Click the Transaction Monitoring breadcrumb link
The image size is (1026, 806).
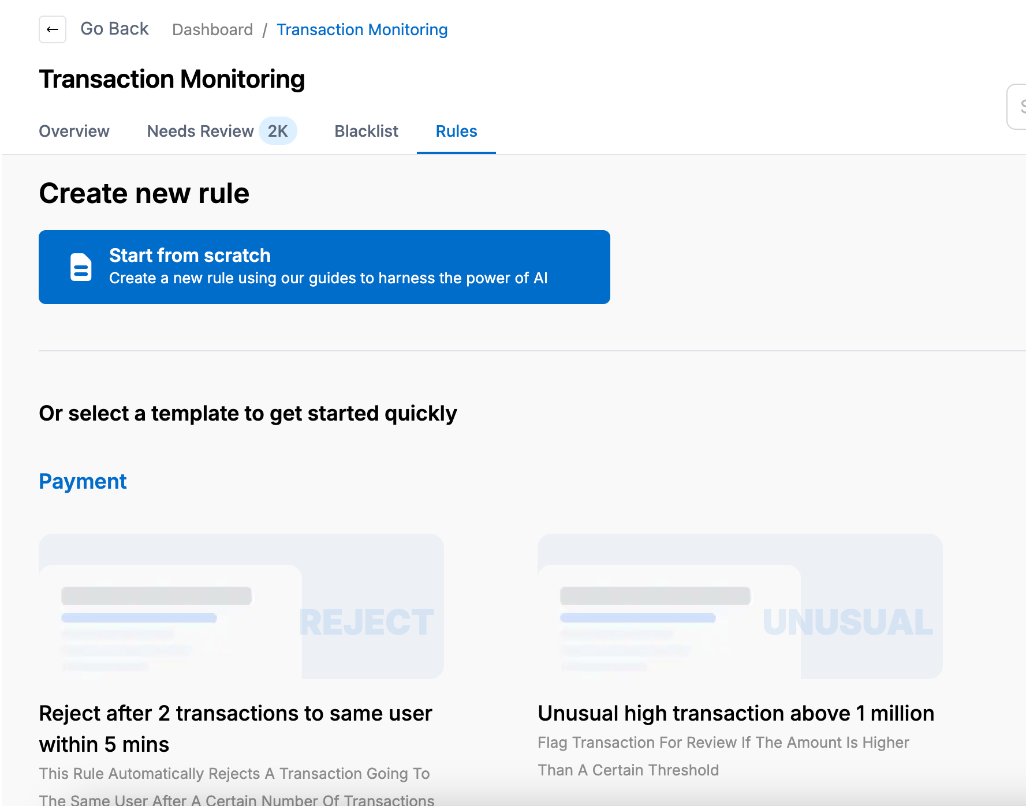(x=362, y=29)
